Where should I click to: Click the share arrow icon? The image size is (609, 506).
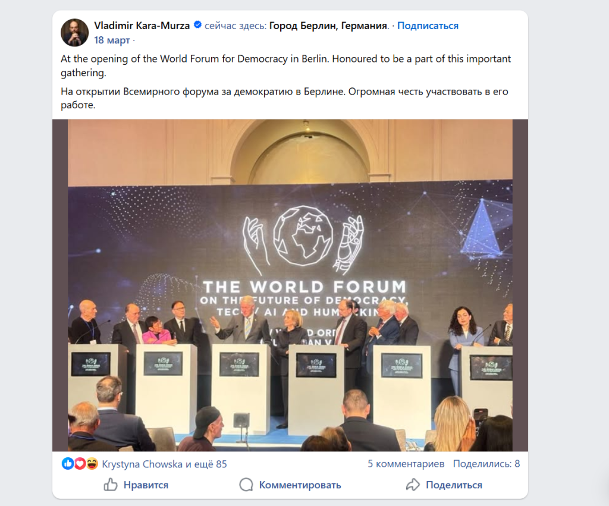click(x=413, y=484)
